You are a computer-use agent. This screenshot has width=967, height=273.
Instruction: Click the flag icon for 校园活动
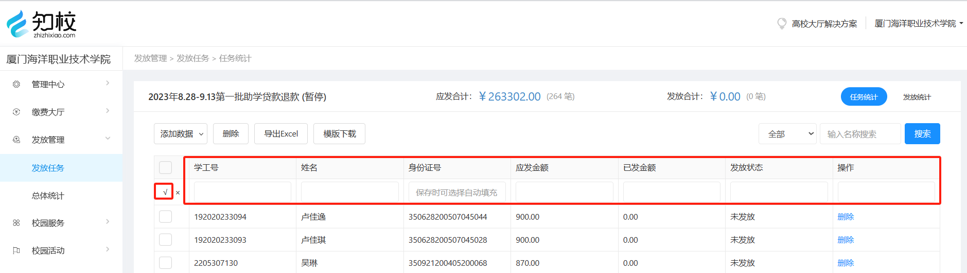point(16,250)
